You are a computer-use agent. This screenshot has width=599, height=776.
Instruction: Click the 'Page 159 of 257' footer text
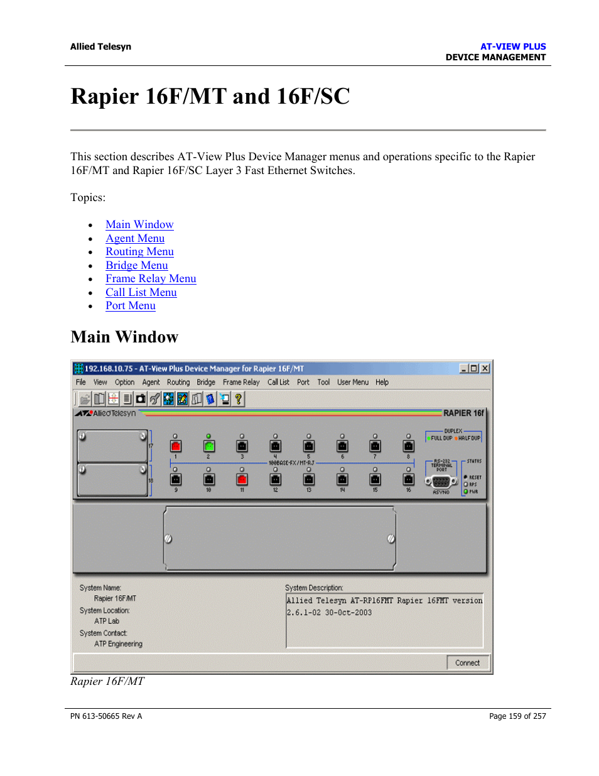517,716
